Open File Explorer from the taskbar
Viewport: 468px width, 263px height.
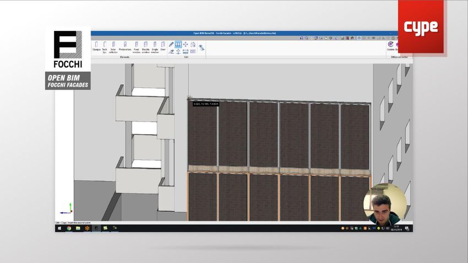pyautogui.click(x=78, y=228)
